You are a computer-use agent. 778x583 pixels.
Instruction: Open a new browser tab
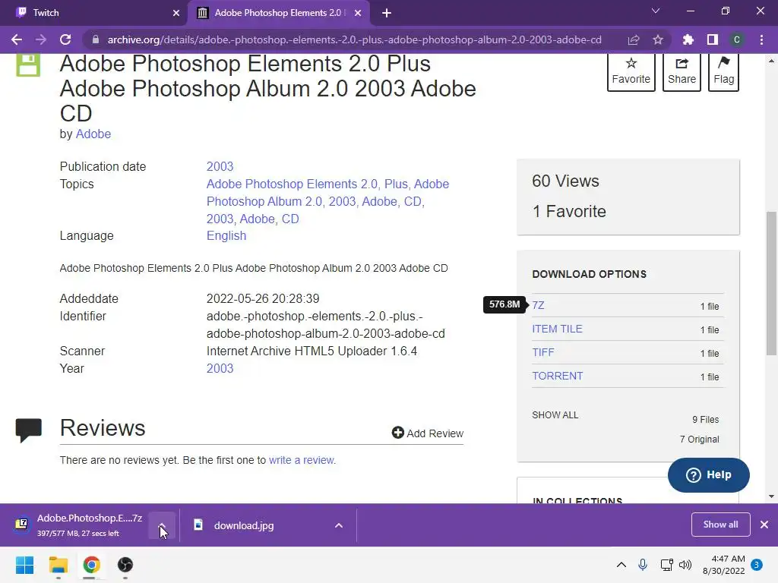tap(387, 13)
